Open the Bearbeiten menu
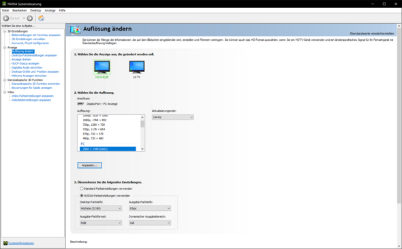Image resolution: width=402 pixels, height=249 pixels. (20, 10)
